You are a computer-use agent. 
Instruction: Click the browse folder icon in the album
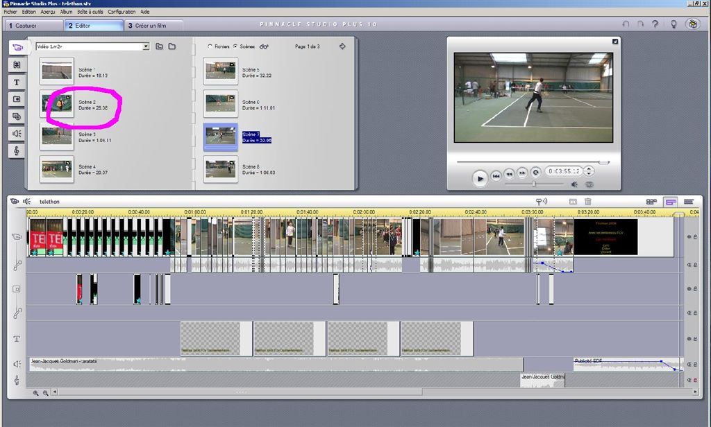[172, 46]
